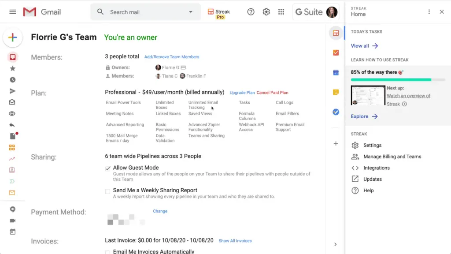This screenshot has width=451, height=254.
Task: Open Sent mail arrow icon
Action: tap(12, 91)
